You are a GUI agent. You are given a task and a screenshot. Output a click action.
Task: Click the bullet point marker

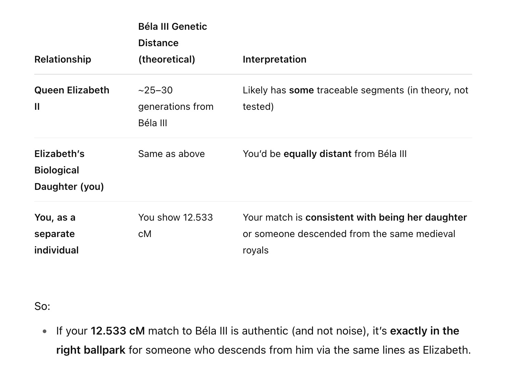(x=45, y=331)
